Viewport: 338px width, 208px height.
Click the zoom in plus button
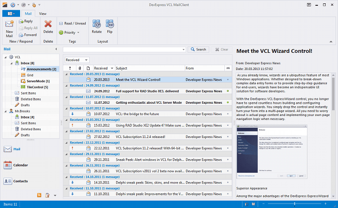(325, 204)
